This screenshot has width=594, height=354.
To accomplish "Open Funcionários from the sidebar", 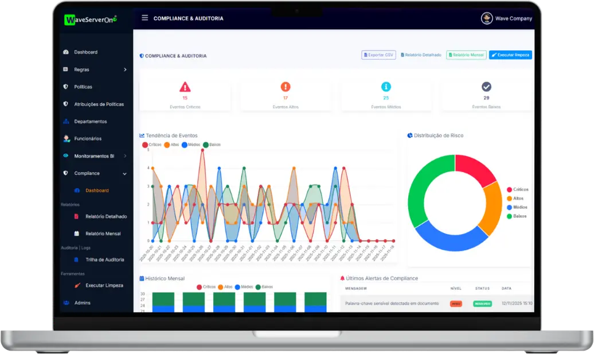I will (x=87, y=139).
